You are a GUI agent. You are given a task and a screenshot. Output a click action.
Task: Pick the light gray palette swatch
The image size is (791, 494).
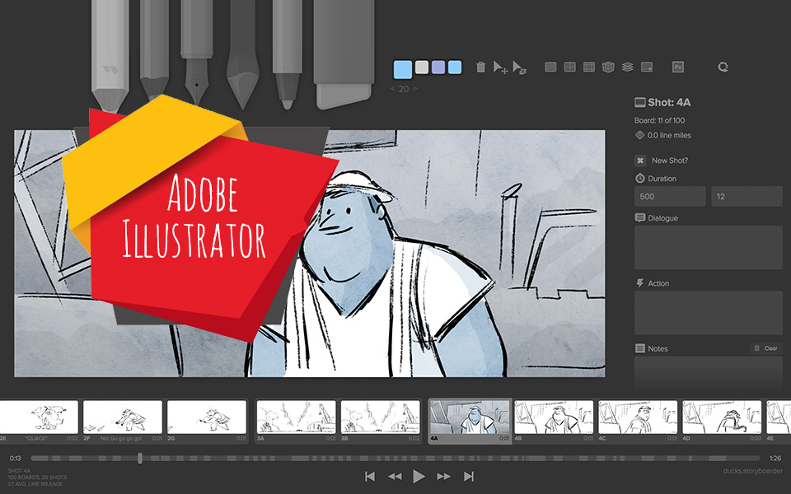pyautogui.click(x=422, y=67)
